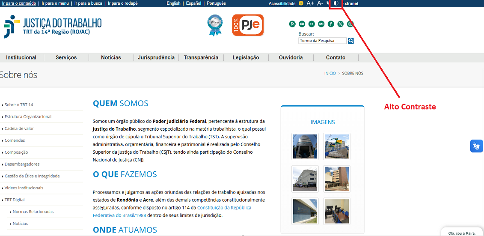The image size is (484, 236).
Task: Open the X (Twitter) icon
Action: pos(341,24)
